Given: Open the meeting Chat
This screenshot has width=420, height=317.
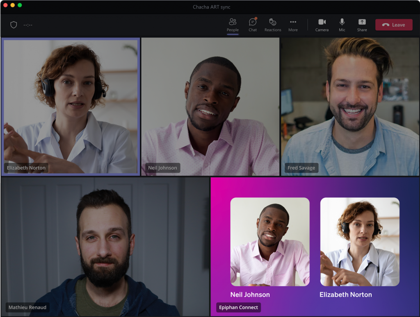Looking at the screenshot, I should pos(252,25).
